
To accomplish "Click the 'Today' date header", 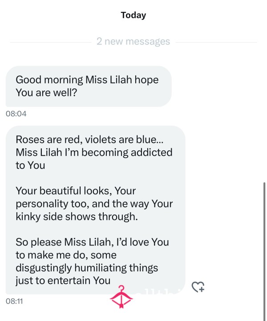I will (x=133, y=15).
